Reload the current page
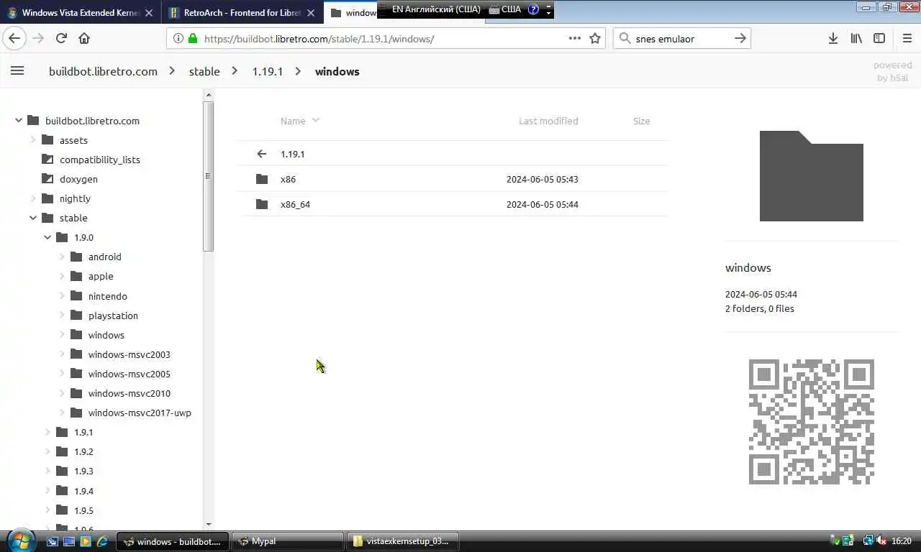The height and width of the screenshot is (552, 921). [61, 38]
